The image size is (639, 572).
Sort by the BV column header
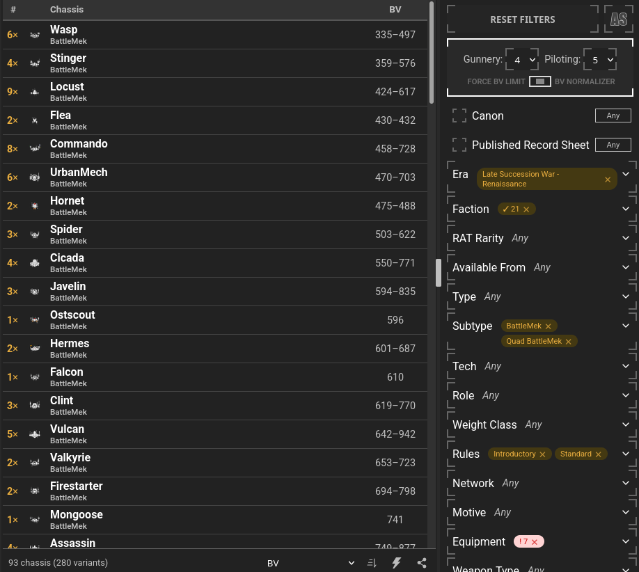395,9
